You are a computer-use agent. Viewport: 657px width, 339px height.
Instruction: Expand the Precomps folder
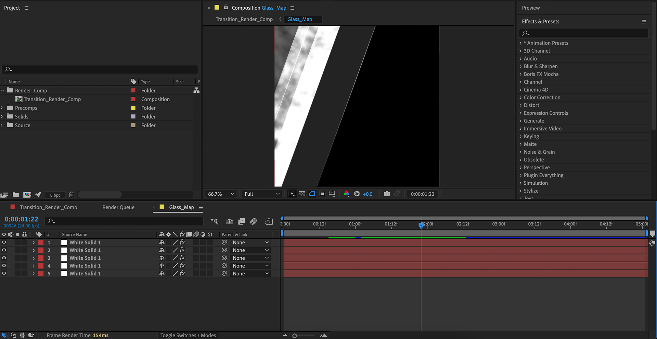click(2, 108)
